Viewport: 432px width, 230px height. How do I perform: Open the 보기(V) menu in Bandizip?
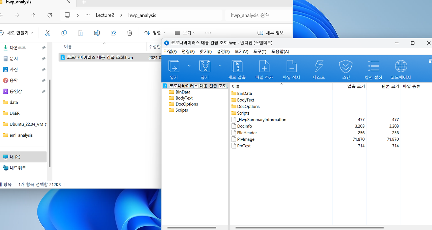(241, 52)
